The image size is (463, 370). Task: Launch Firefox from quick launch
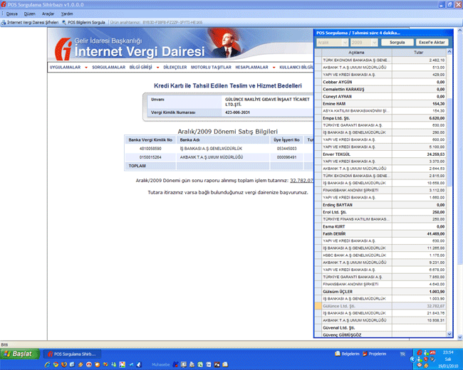click(x=64, y=365)
